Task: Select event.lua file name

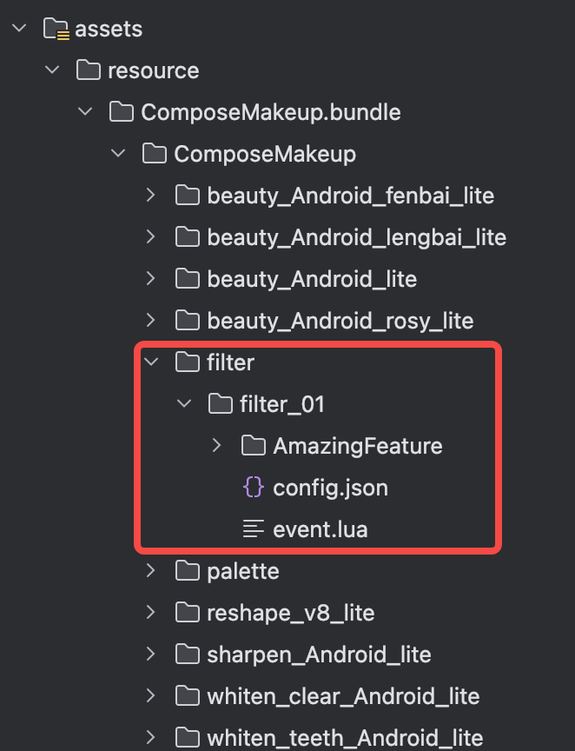Action: click(x=320, y=529)
